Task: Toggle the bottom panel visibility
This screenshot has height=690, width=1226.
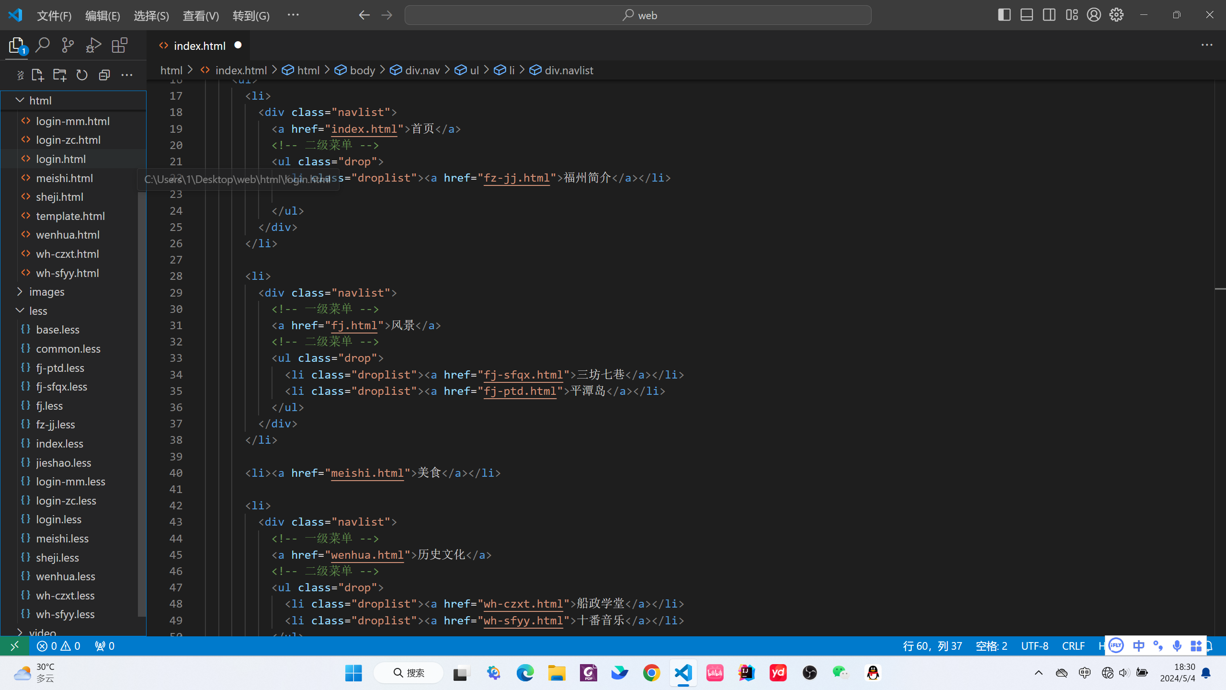Action: 1027,15
